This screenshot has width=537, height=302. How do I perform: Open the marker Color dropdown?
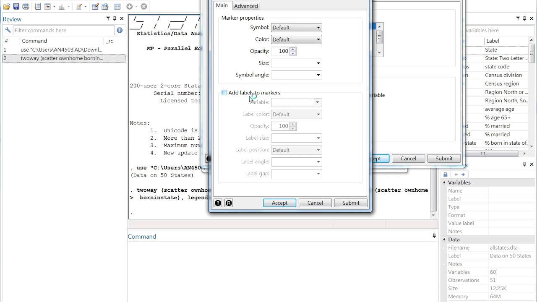pyautogui.click(x=296, y=39)
